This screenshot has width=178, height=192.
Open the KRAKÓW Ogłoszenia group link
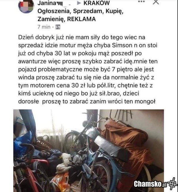tap(80, 11)
